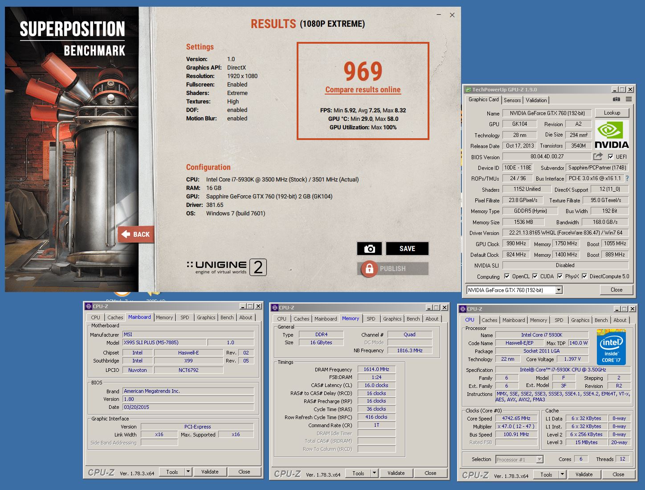Viewport: 645px width, 490px height.
Task: Select Mainboard tab in CPU tab CPU-Z window
Action: pyautogui.click(x=514, y=320)
